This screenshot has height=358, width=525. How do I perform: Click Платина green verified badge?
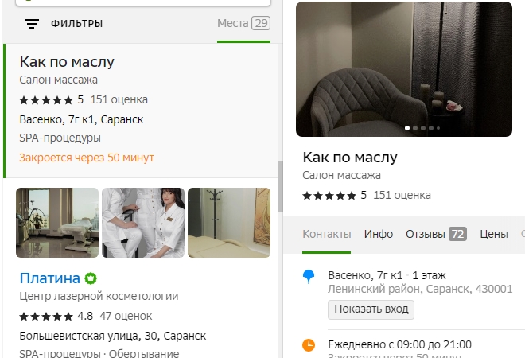click(x=91, y=278)
